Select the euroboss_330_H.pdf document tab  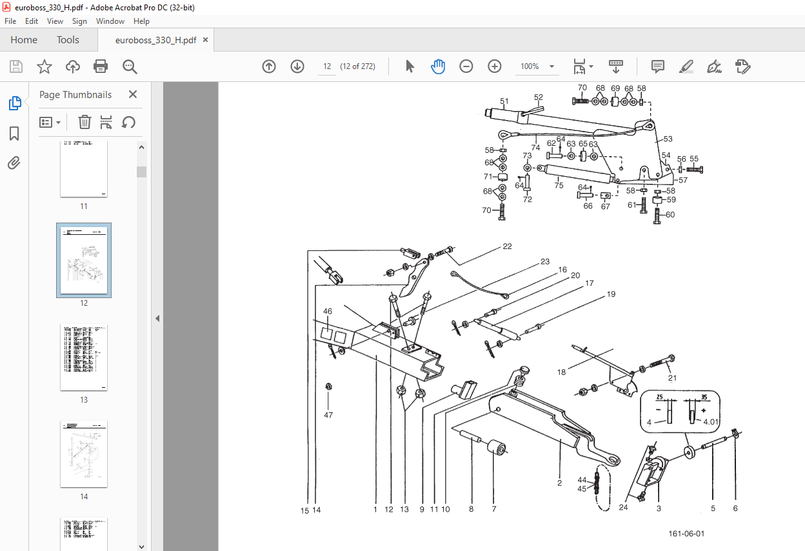155,40
